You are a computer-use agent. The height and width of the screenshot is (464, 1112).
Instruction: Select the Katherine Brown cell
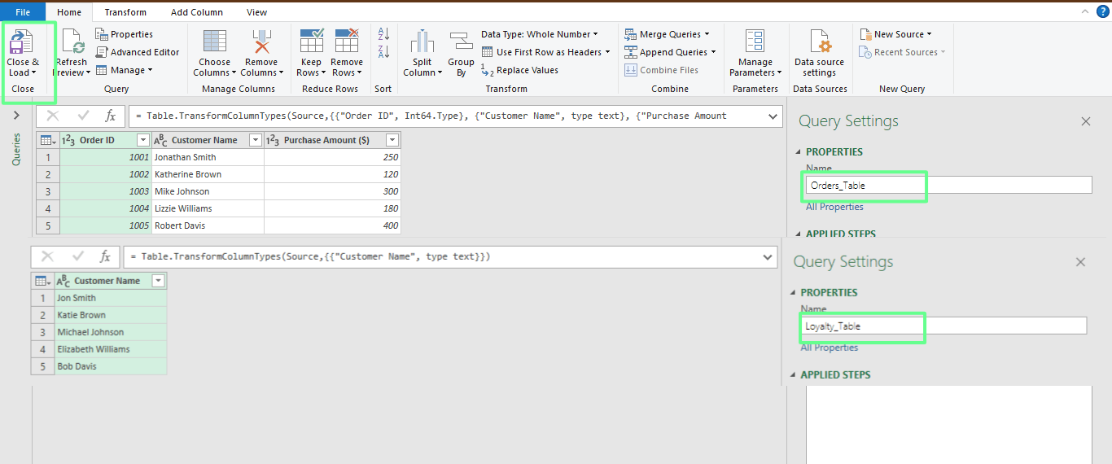click(x=208, y=174)
